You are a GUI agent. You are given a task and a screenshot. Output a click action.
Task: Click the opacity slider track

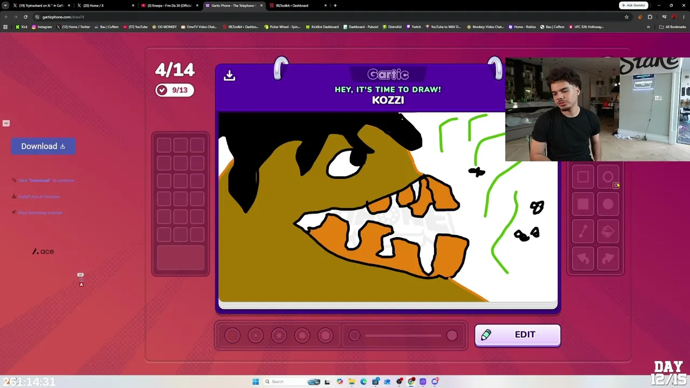tap(403, 336)
